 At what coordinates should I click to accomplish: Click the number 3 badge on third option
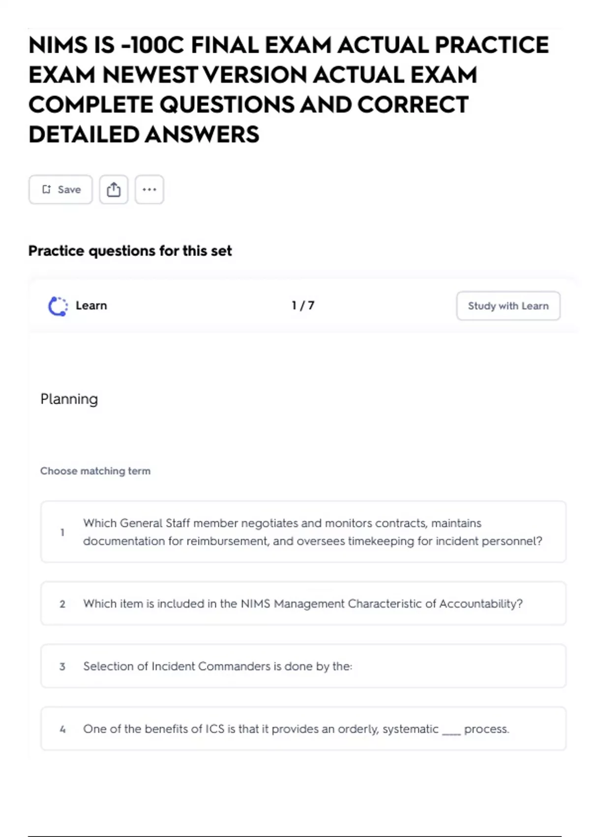coord(62,667)
